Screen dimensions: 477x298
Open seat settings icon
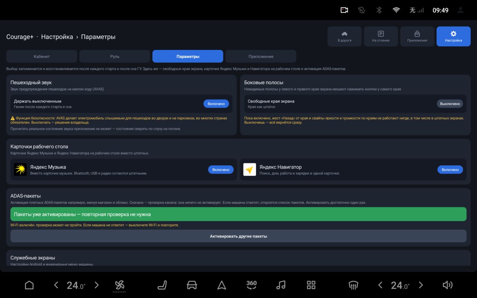(x=162, y=285)
